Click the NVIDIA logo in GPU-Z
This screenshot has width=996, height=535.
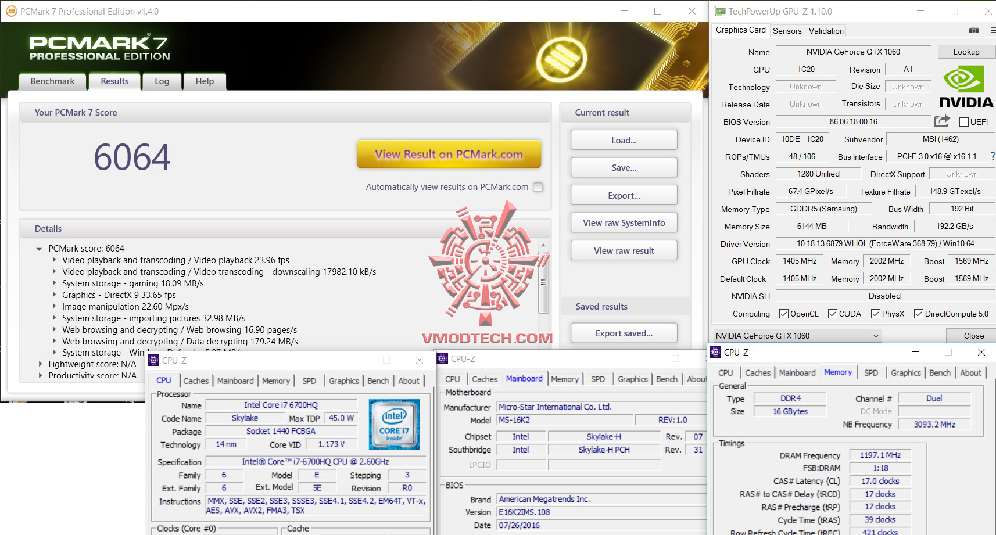[966, 85]
